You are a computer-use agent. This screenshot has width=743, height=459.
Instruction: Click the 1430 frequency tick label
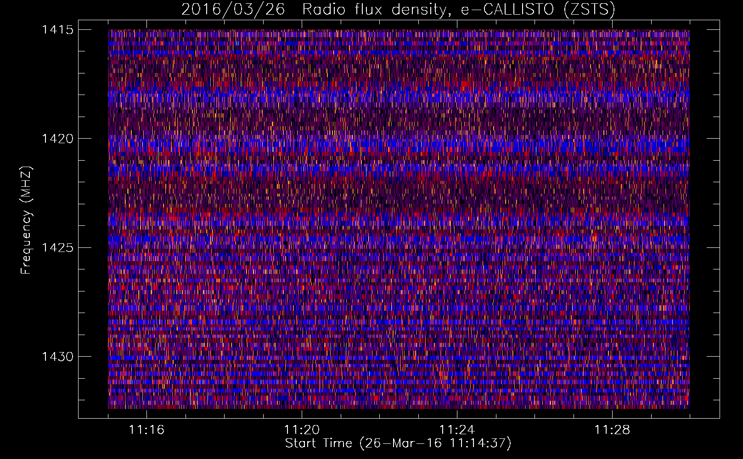[x=57, y=357]
